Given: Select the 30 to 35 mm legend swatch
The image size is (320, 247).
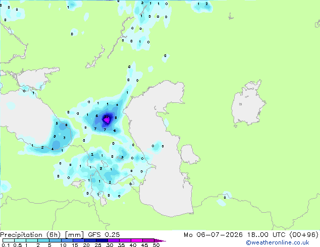Looking at the screenshot, I should click(113, 240).
